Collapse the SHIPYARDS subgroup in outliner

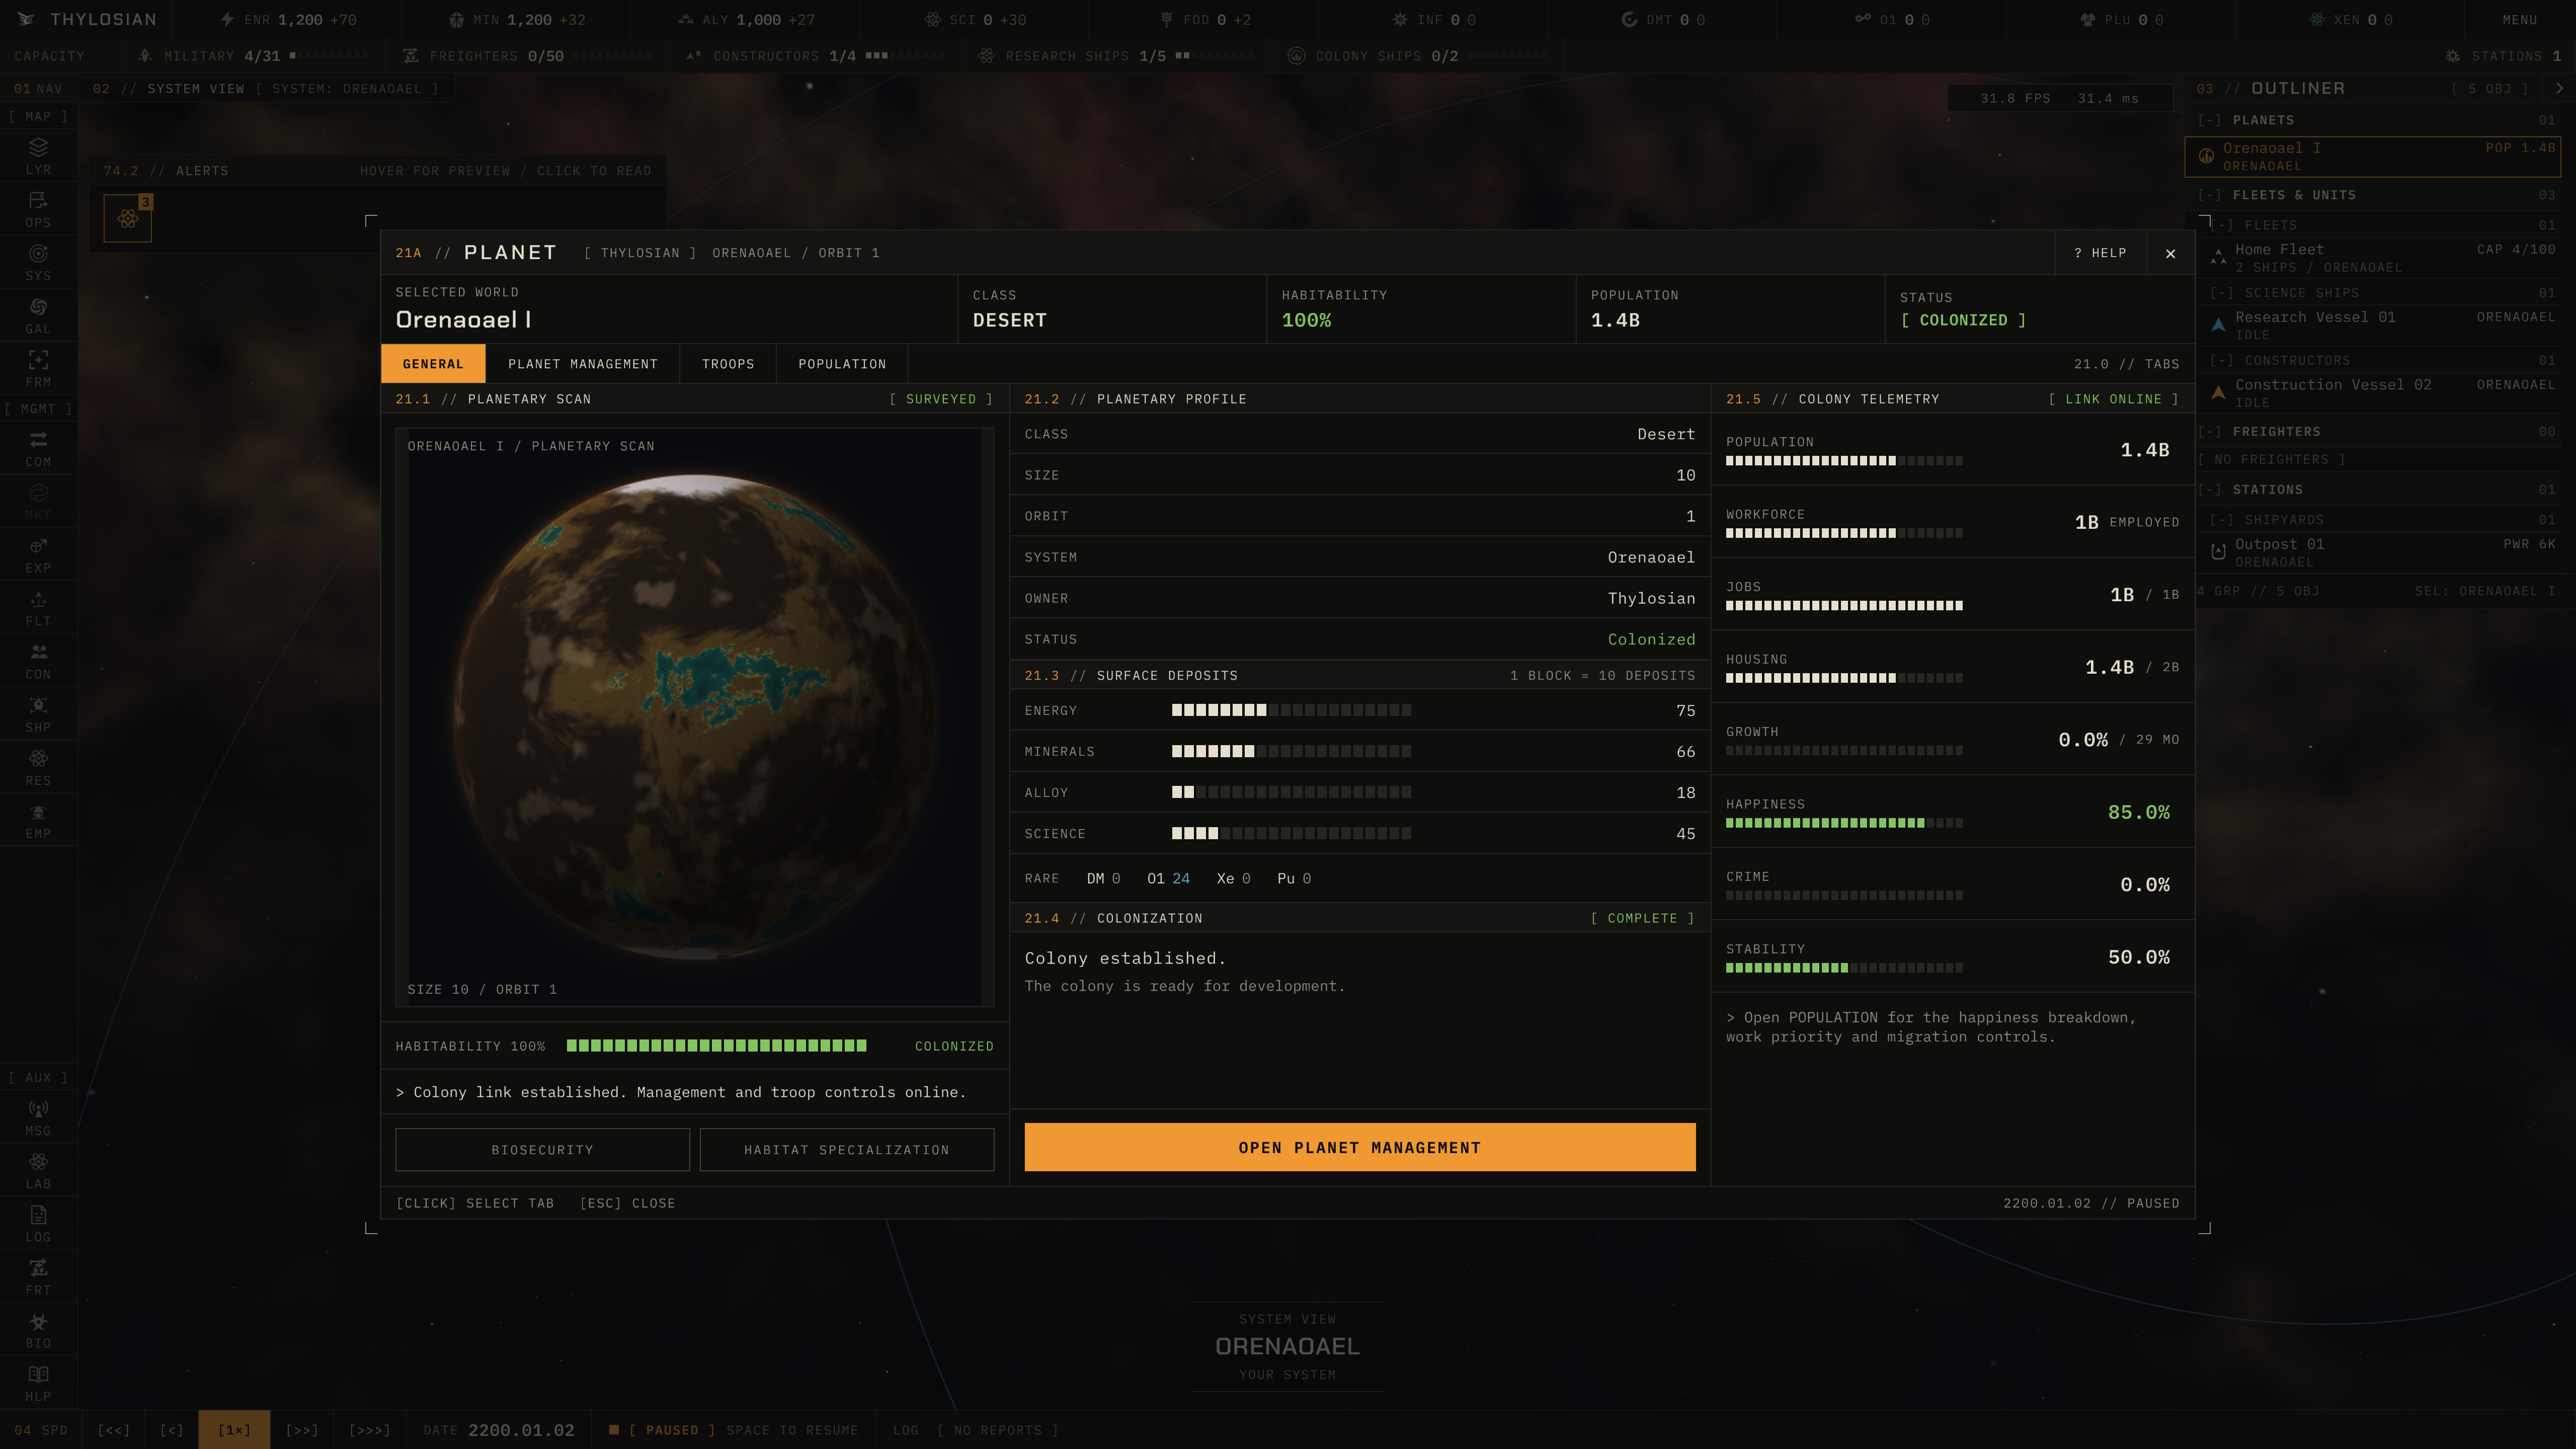(x=2221, y=520)
